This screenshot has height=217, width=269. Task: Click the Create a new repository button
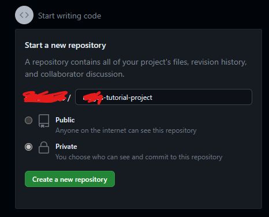click(x=70, y=179)
